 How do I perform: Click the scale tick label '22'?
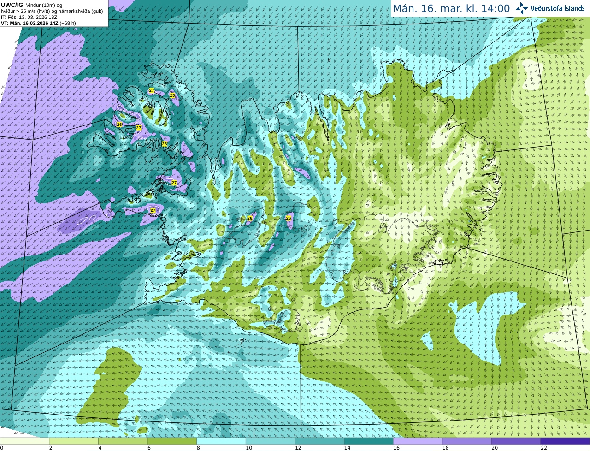(544, 448)
